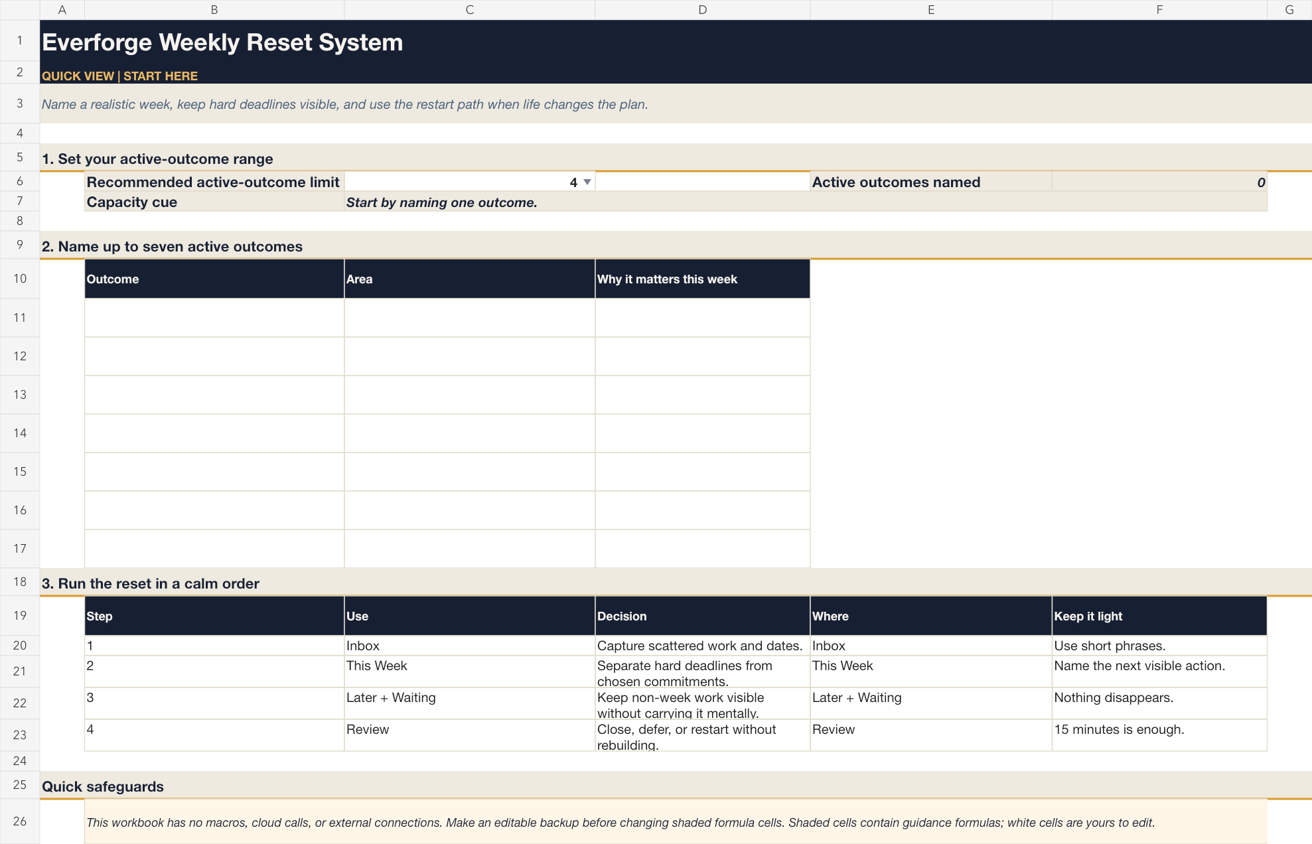Click the 'Where' header cell
Viewport: 1312px width, 844px height.
931,616
